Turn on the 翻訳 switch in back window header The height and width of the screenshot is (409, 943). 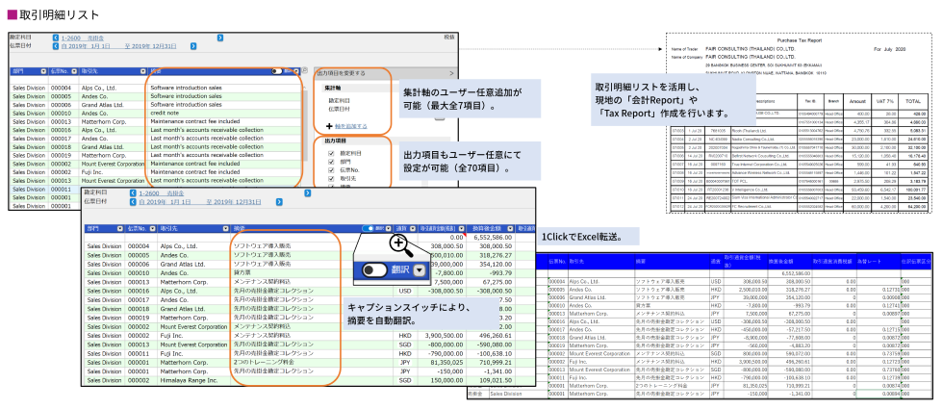pyautogui.click(x=277, y=71)
